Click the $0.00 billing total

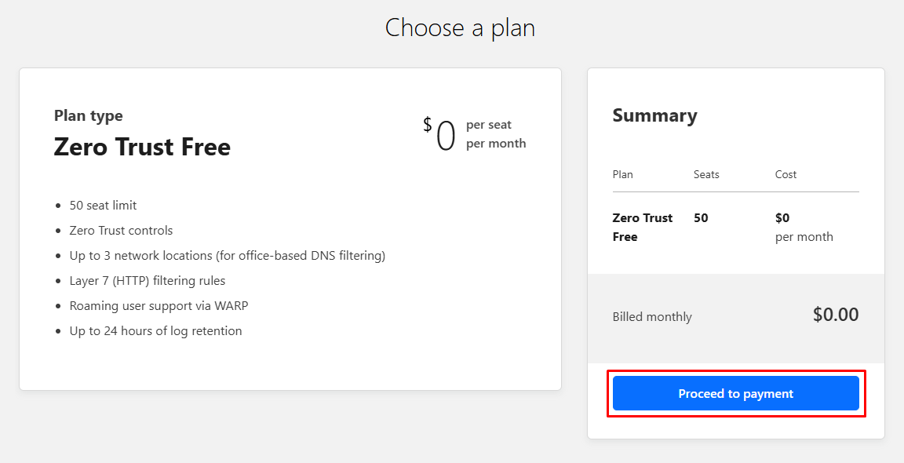tap(836, 314)
